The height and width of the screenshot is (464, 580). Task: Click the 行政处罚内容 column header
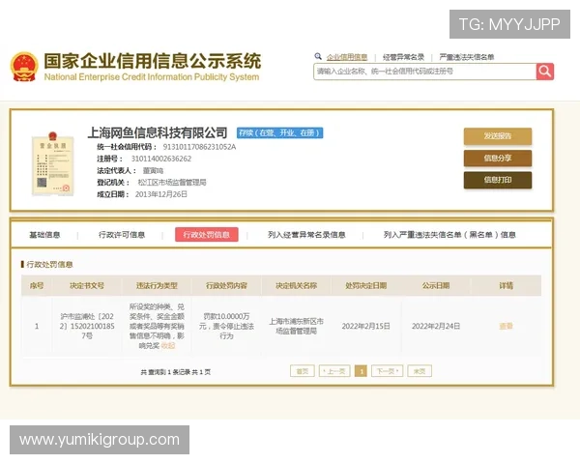(x=226, y=286)
